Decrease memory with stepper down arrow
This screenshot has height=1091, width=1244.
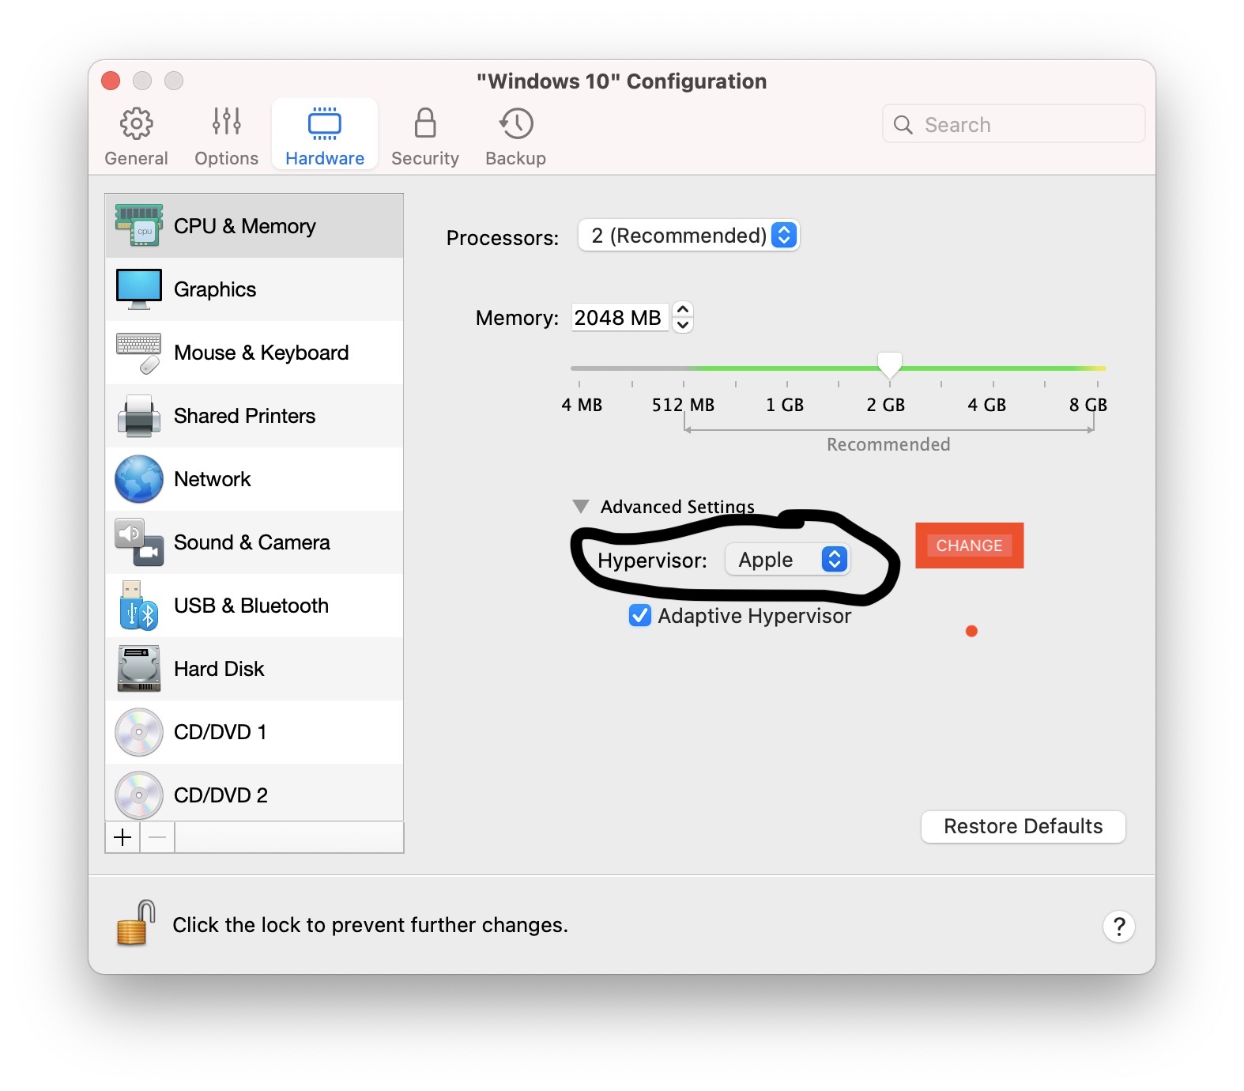pyautogui.click(x=683, y=325)
